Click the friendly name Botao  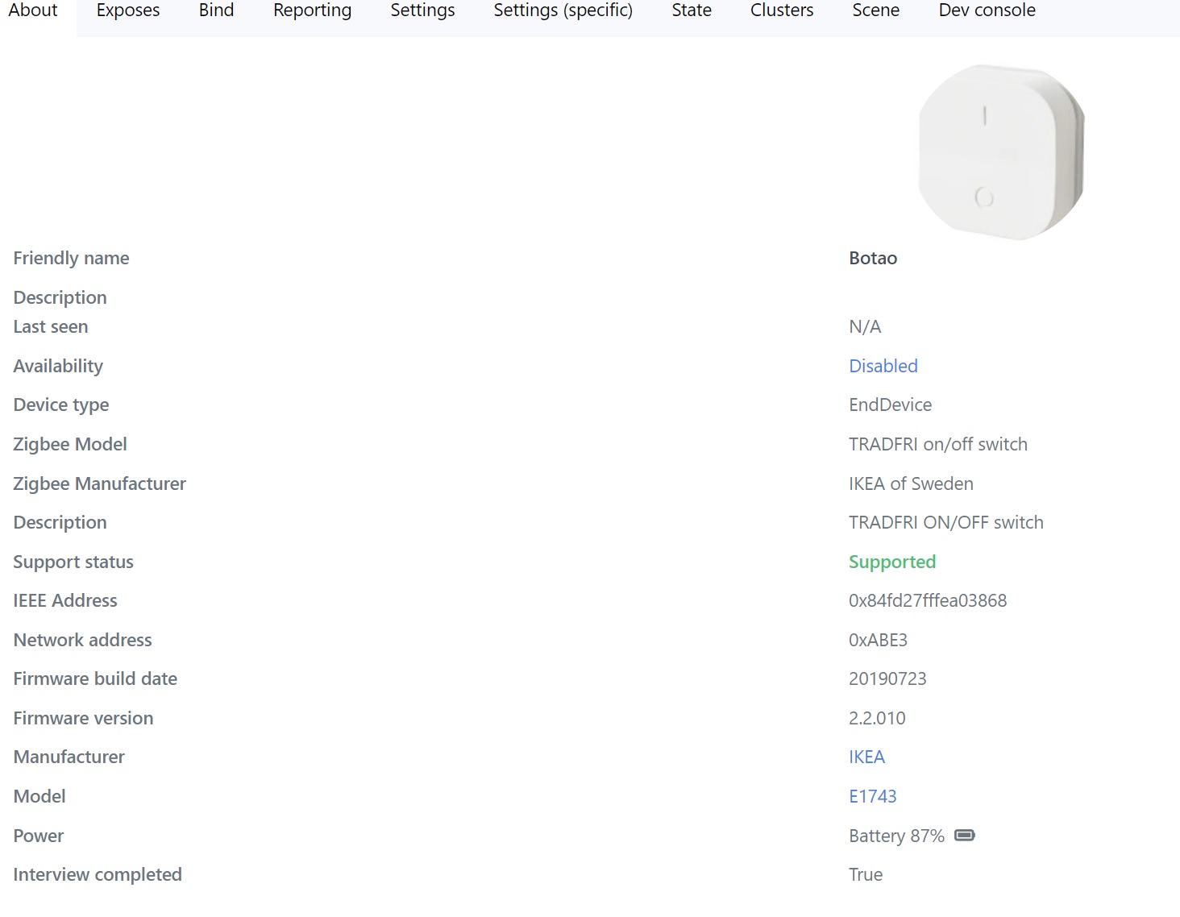(872, 258)
